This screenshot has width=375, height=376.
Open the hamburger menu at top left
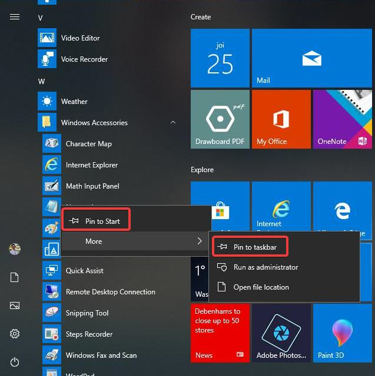(15, 17)
